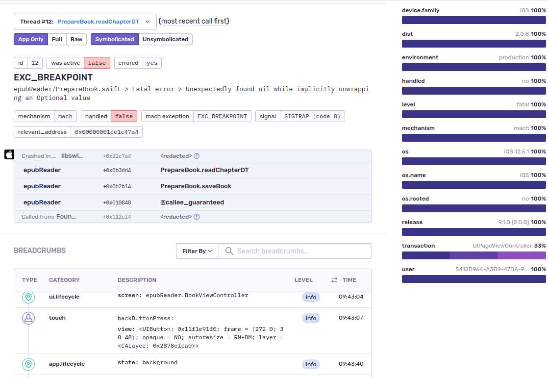Viewport: 548px width, 378px height.
Task: Toggle the time sort arrows icon
Action: 334,280
